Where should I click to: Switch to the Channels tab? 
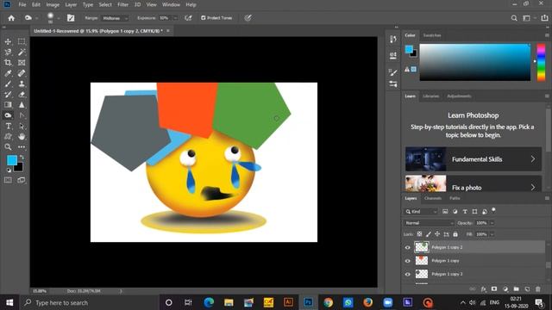[433, 198]
